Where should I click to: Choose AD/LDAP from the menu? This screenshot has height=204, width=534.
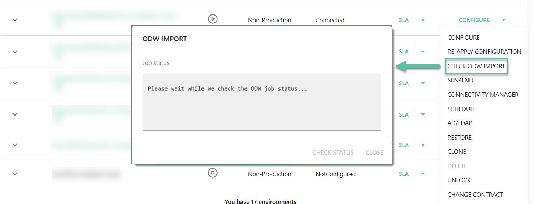[460, 123]
